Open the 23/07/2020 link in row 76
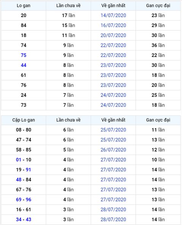The height and width of the screenshot is (225, 182). [x=113, y=85]
